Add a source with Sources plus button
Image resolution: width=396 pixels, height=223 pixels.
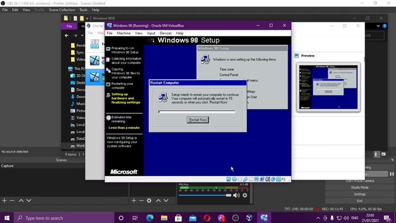tap(134, 201)
